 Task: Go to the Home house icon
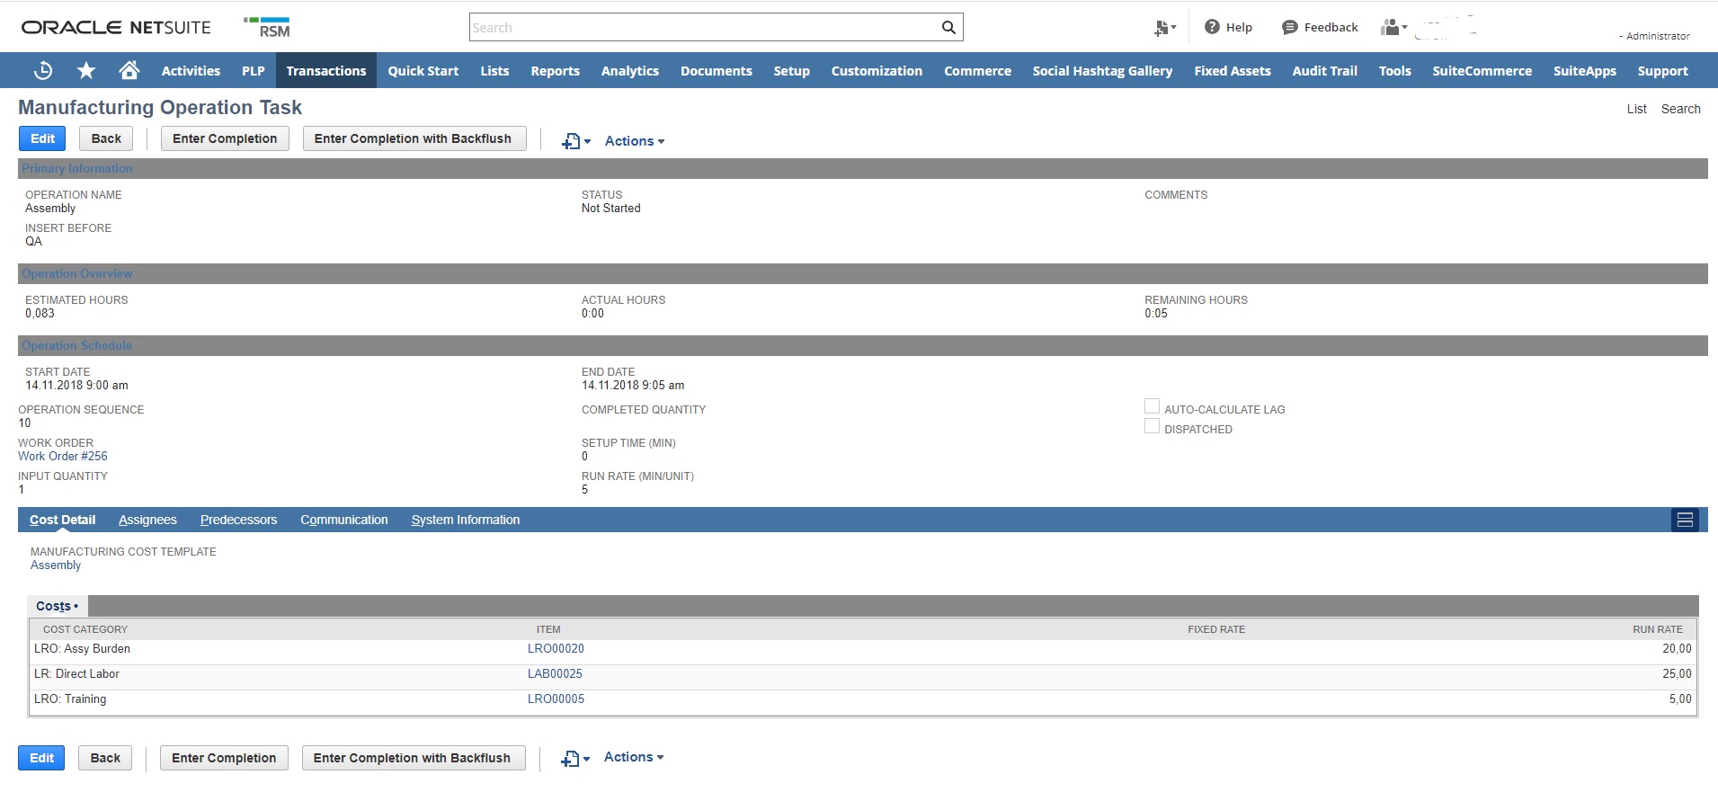[129, 70]
